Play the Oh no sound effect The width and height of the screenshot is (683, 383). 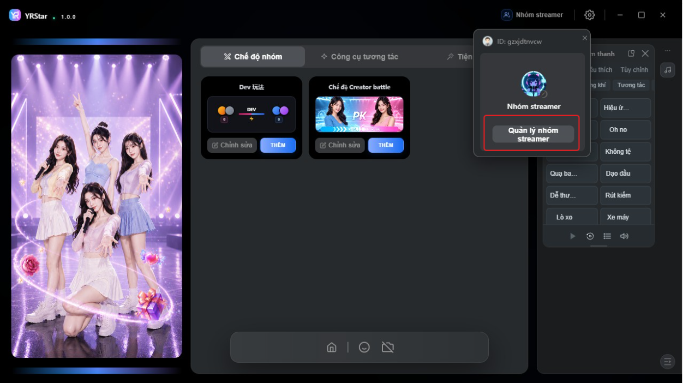[626, 130]
